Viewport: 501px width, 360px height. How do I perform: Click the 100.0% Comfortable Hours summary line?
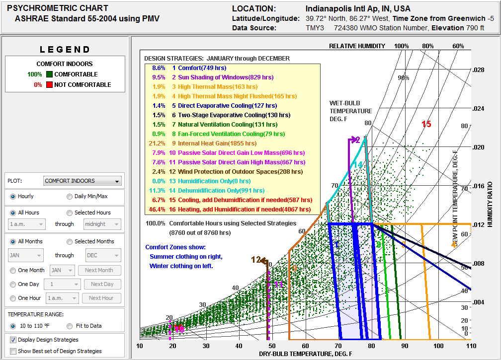click(x=221, y=223)
